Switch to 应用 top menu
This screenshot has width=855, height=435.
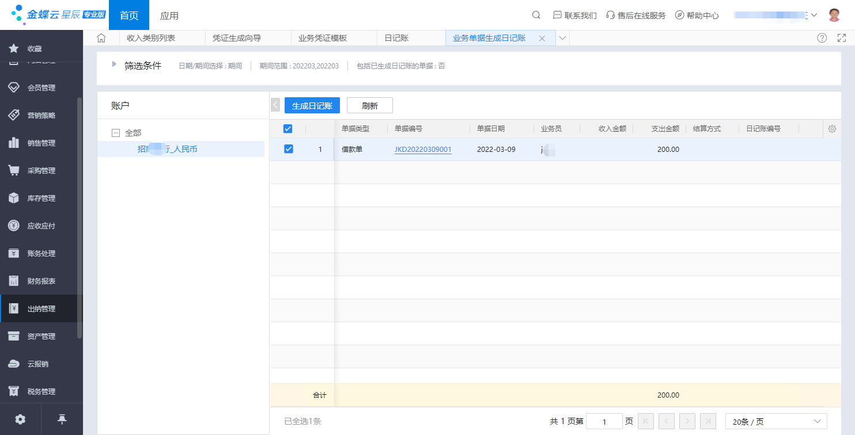click(169, 16)
